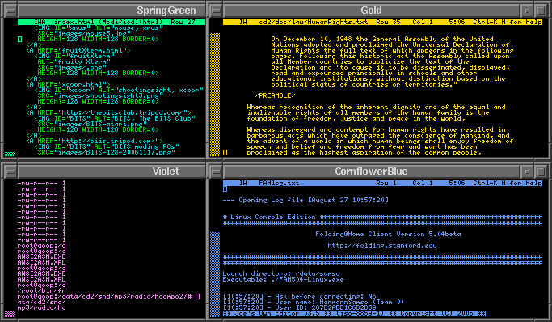Open the SpringGreen window menu button

point(11,11)
